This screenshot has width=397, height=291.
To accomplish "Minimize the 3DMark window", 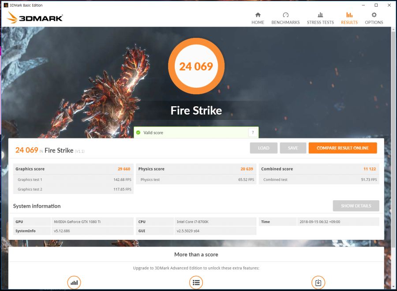I will [363, 5].
